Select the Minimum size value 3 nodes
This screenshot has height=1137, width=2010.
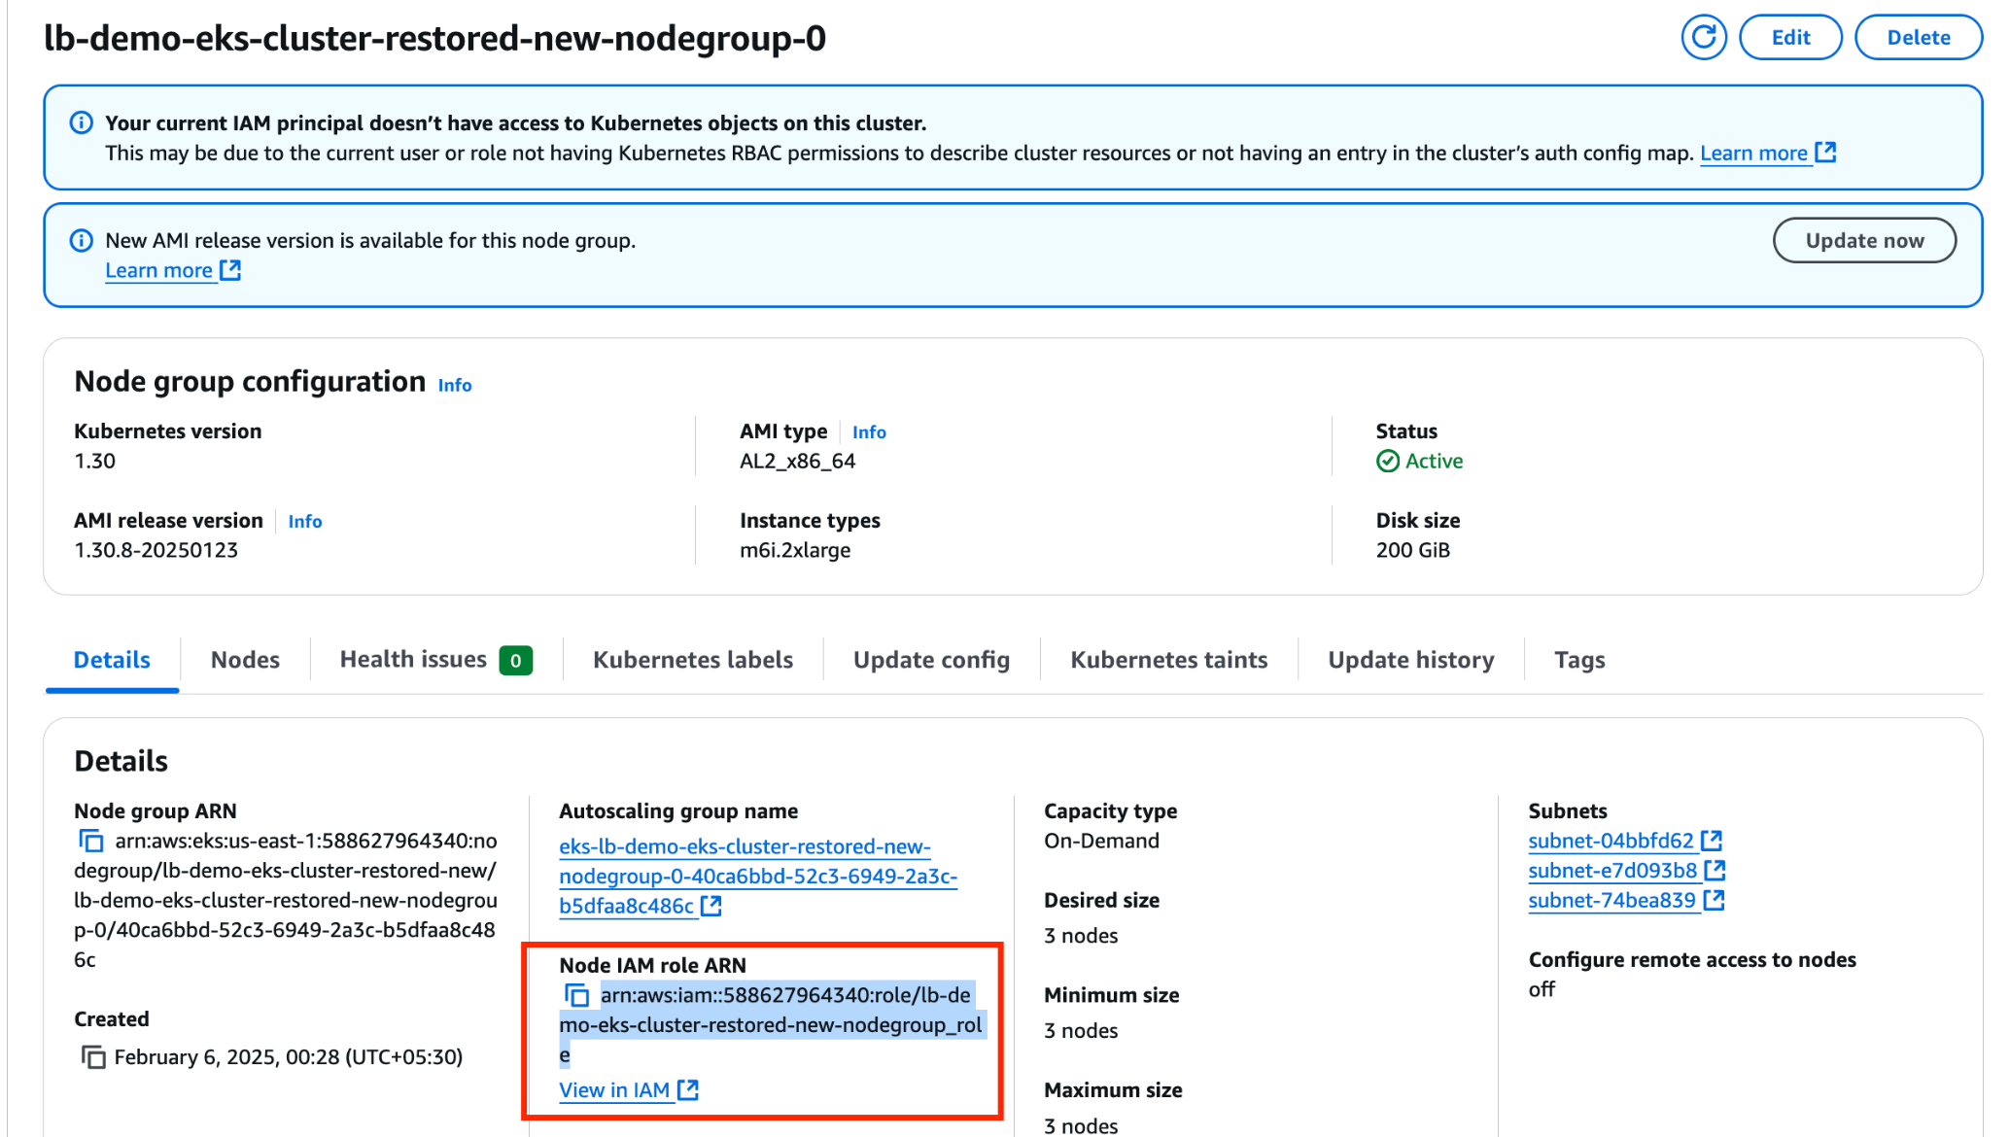coord(1081,1032)
